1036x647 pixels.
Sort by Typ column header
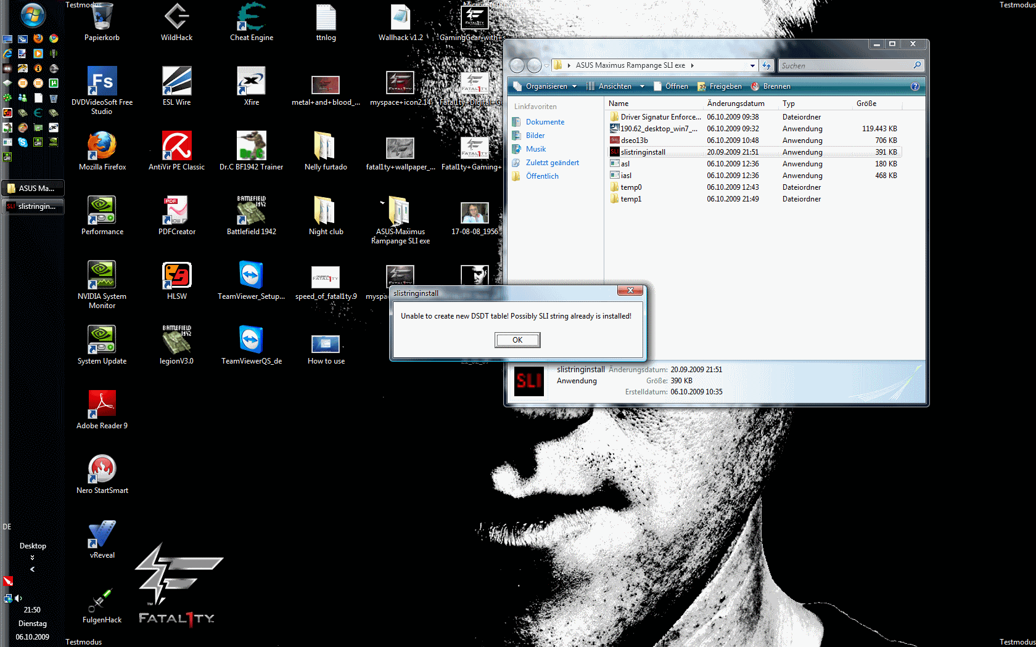click(x=816, y=104)
